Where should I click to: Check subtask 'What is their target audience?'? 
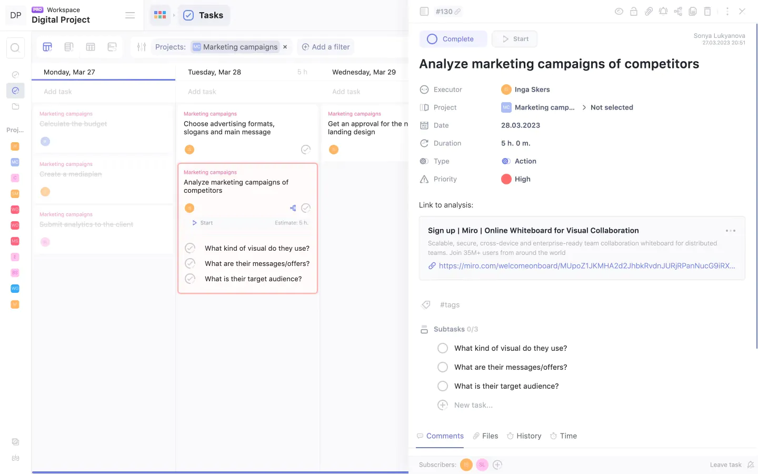point(443,386)
